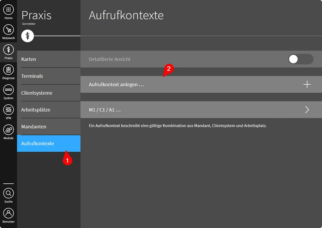Open the Benutzer user icon

pos(8,213)
